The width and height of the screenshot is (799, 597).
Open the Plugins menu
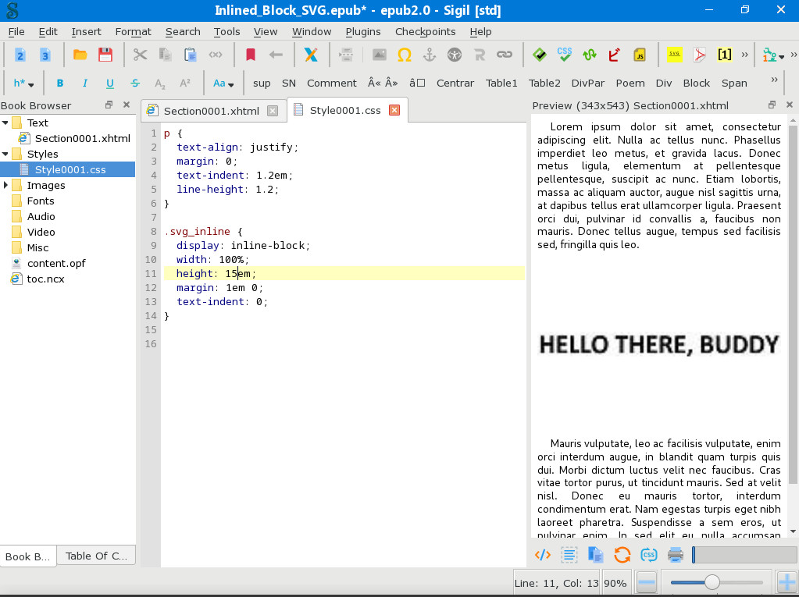[362, 31]
